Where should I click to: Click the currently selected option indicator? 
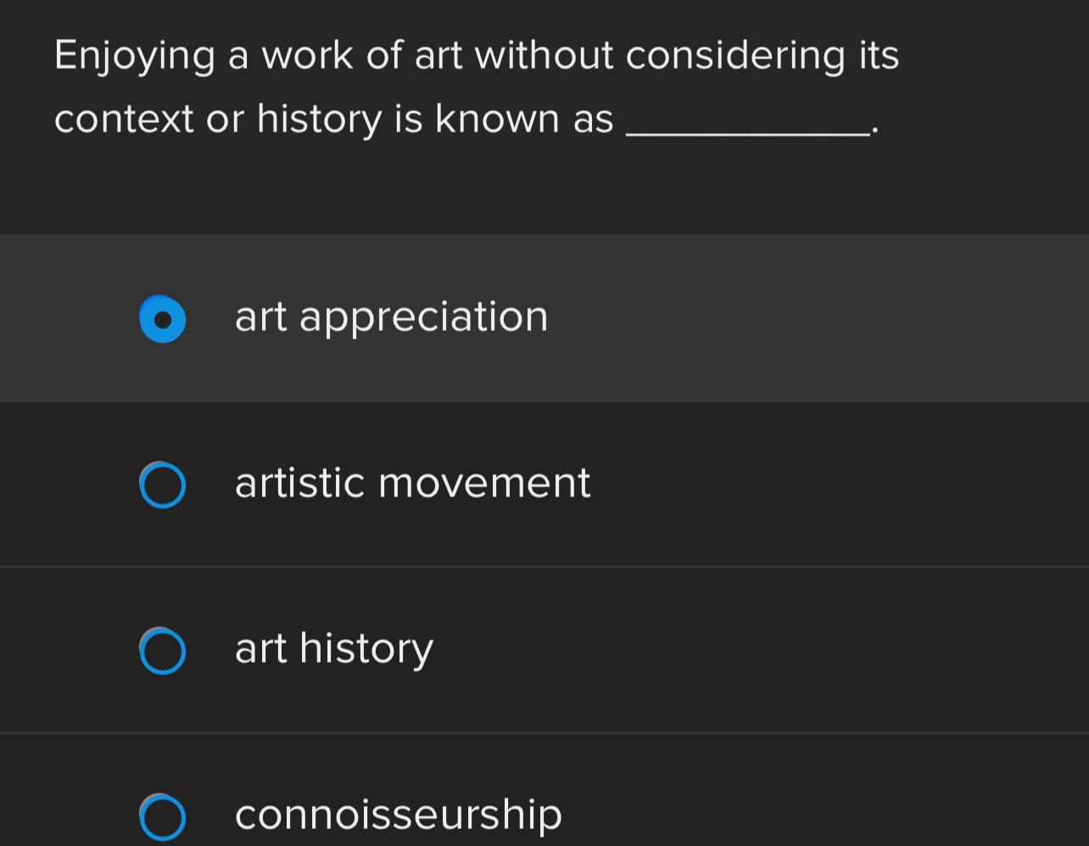coord(163,319)
